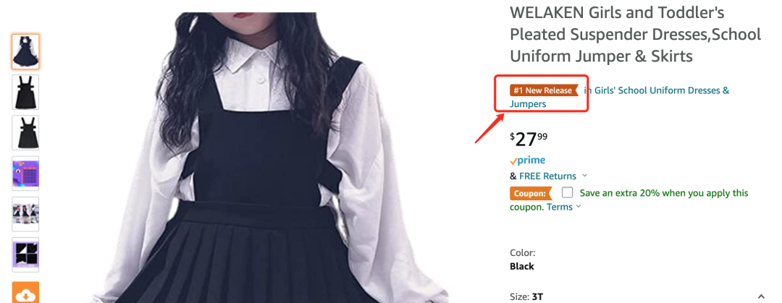View the sixth thumbnail with purple border

(25, 255)
